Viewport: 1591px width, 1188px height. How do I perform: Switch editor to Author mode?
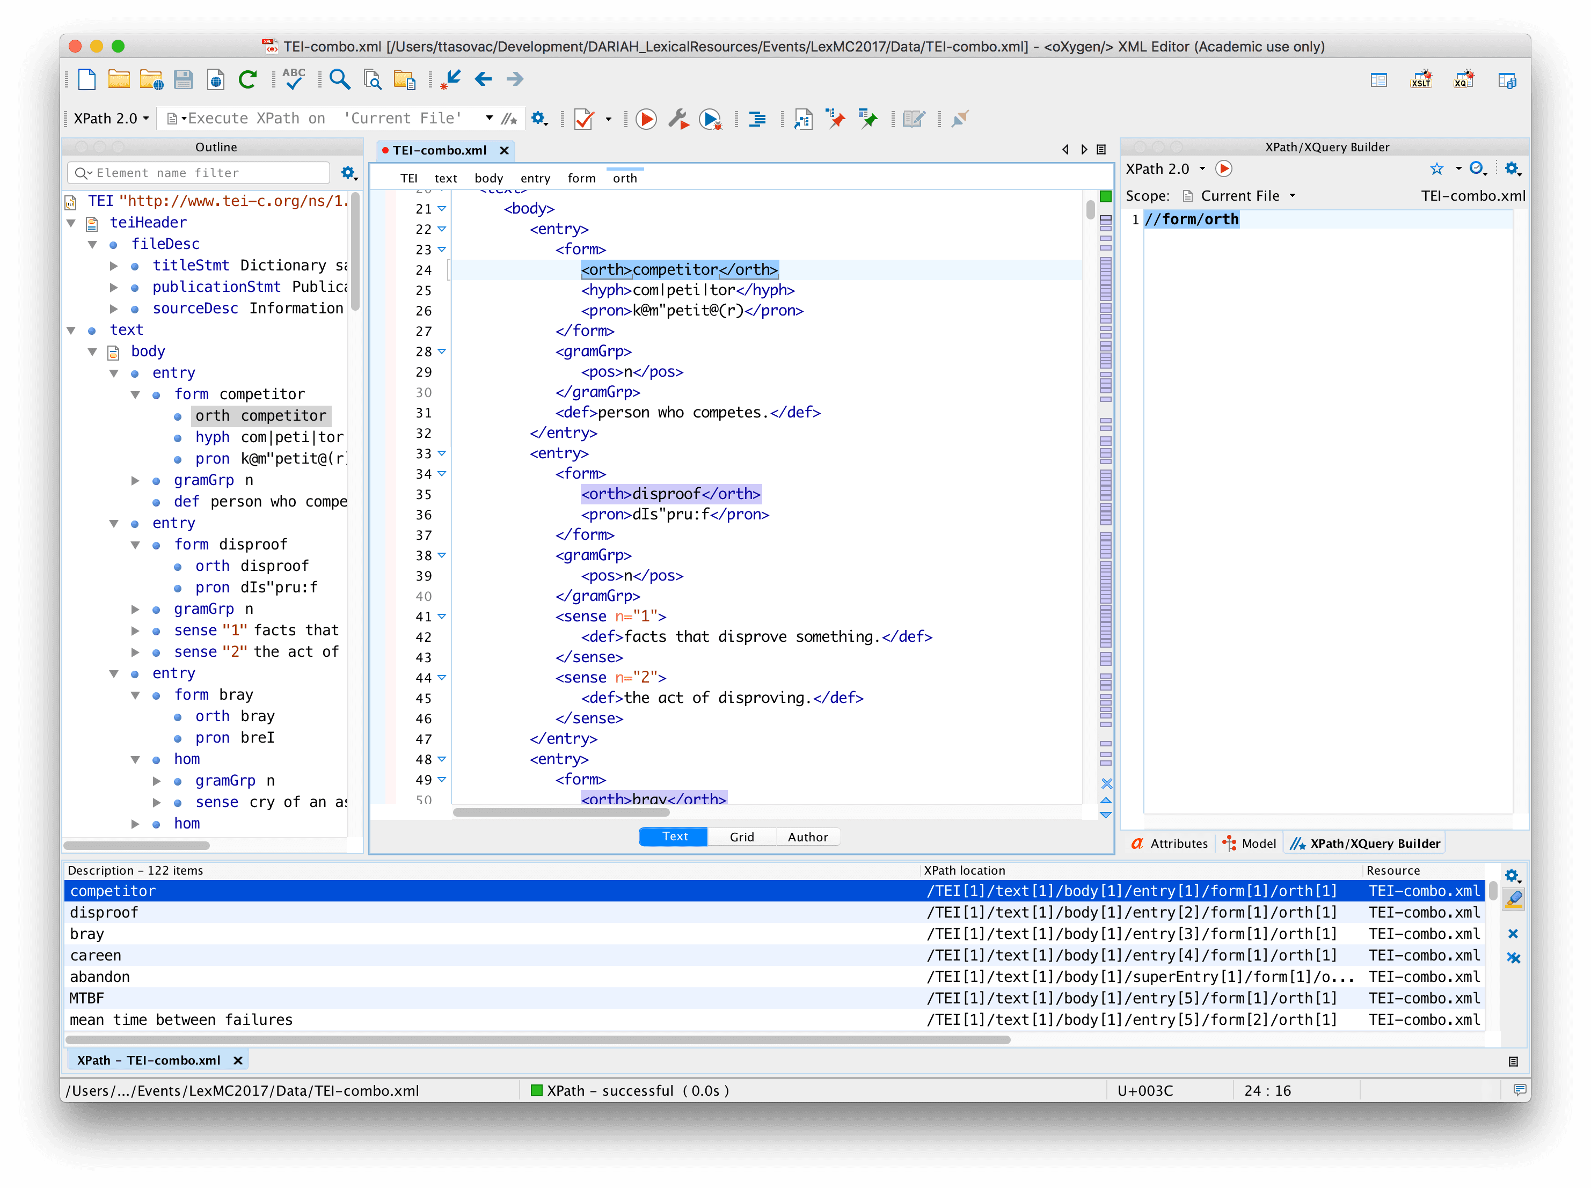(807, 837)
